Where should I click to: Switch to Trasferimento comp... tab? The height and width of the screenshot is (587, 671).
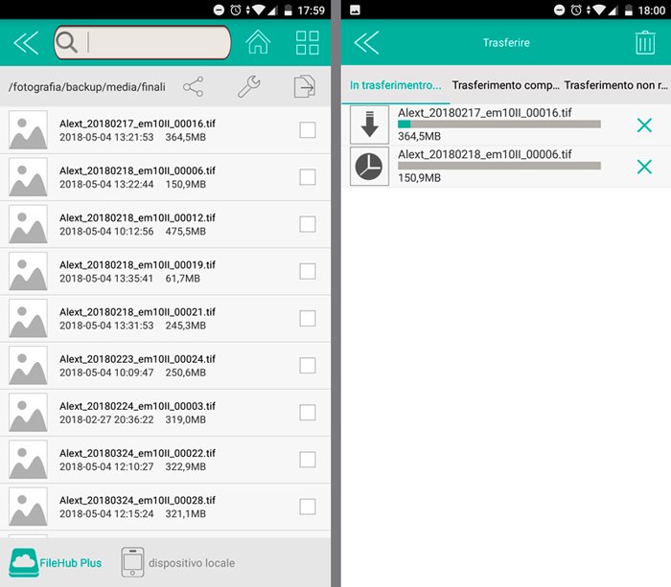coord(506,85)
